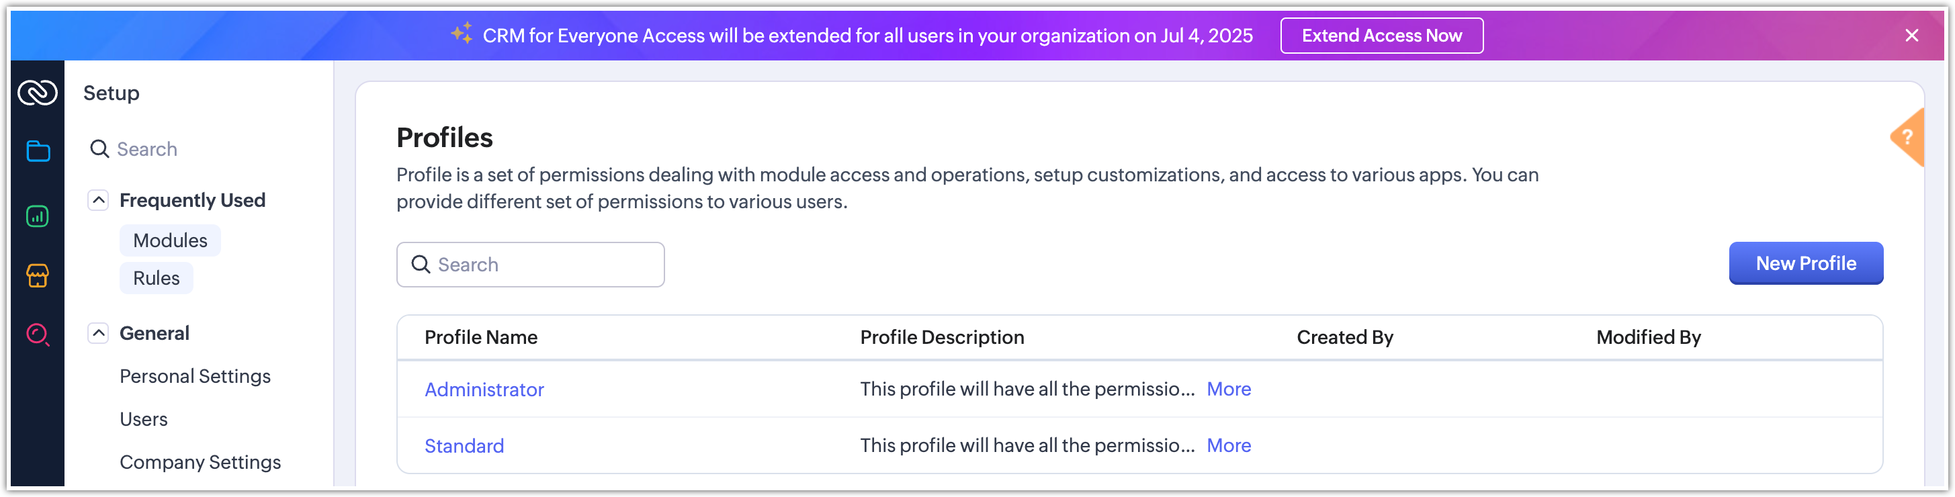The width and height of the screenshot is (1955, 497).
Task: Dismiss the CRM for Everyone banner
Action: (1911, 36)
